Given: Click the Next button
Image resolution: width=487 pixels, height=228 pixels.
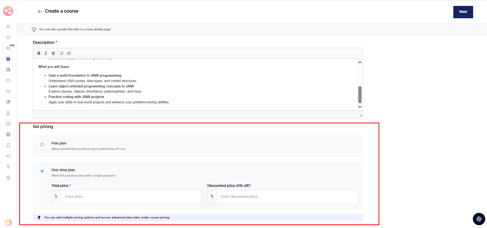Looking at the screenshot, I should click(x=463, y=12).
